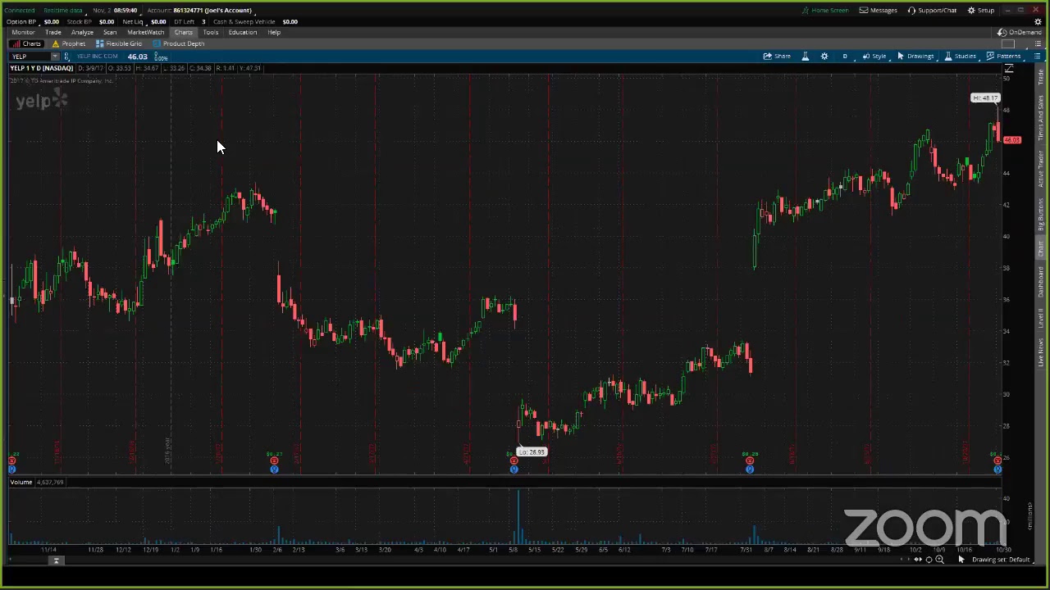Select the zoom magnifier at chart bottom
The width and height of the screenshot is (1050, 590).
coord(939,560)
